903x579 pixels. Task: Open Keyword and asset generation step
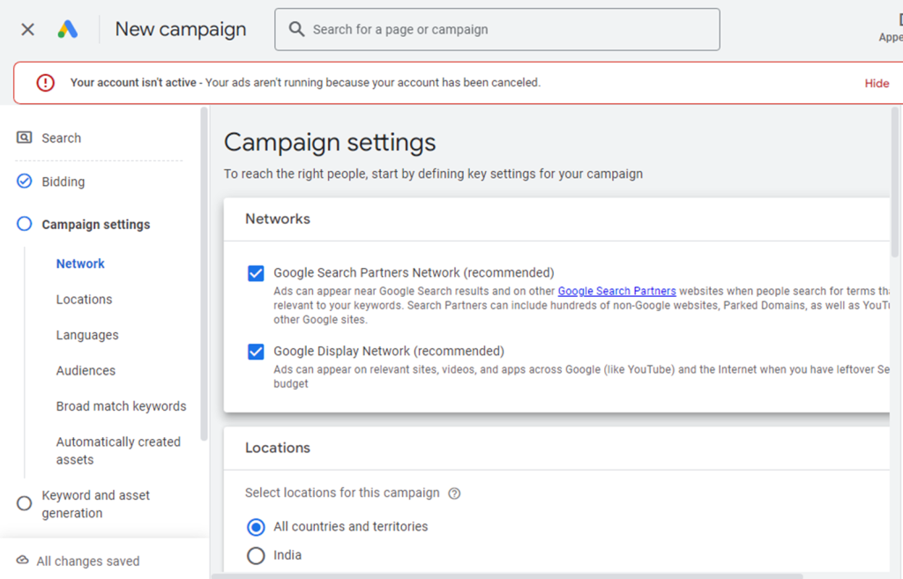coord(95,504)
